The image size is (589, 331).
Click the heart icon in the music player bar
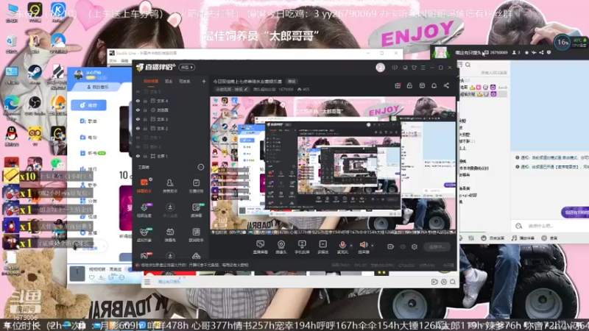tap(91, 278)
